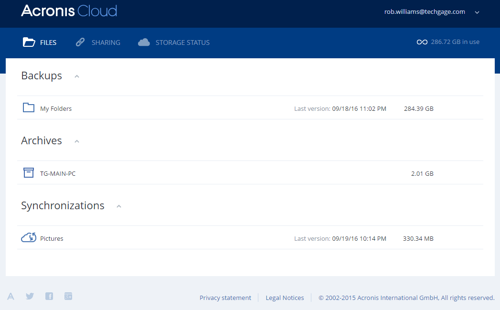Click the 09/19/16 10:14 PM version date
500x310 pixels.
359,238
